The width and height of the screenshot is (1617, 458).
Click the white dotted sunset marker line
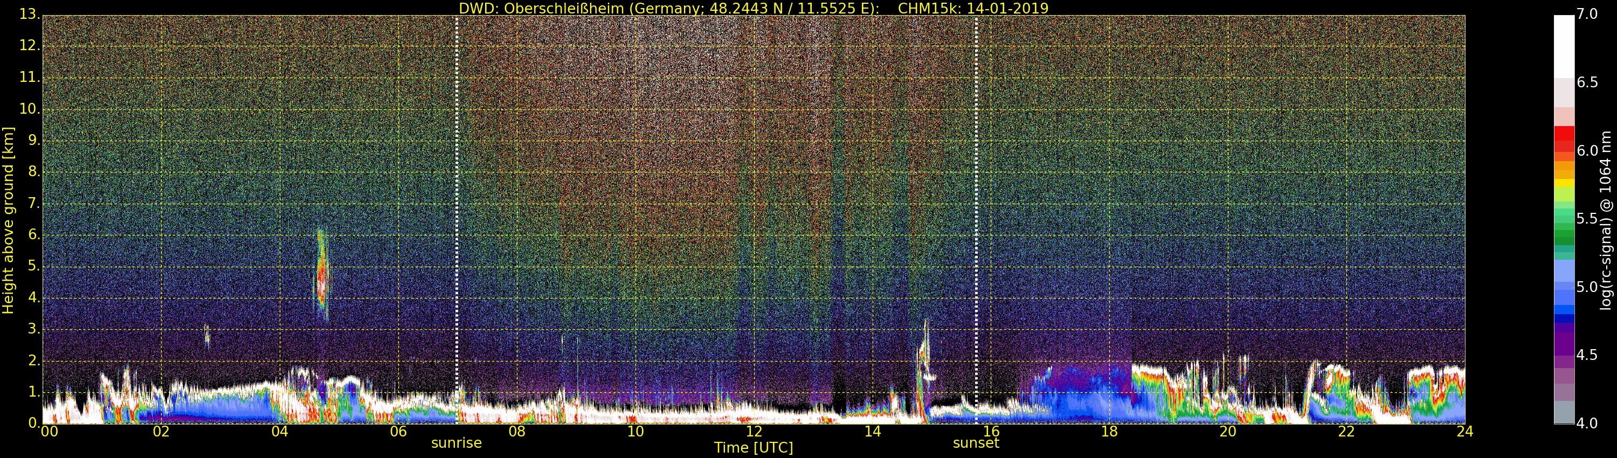(x=976, y=220)
